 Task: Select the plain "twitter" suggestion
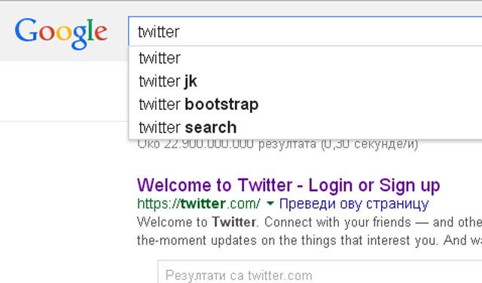coord(305,58)
